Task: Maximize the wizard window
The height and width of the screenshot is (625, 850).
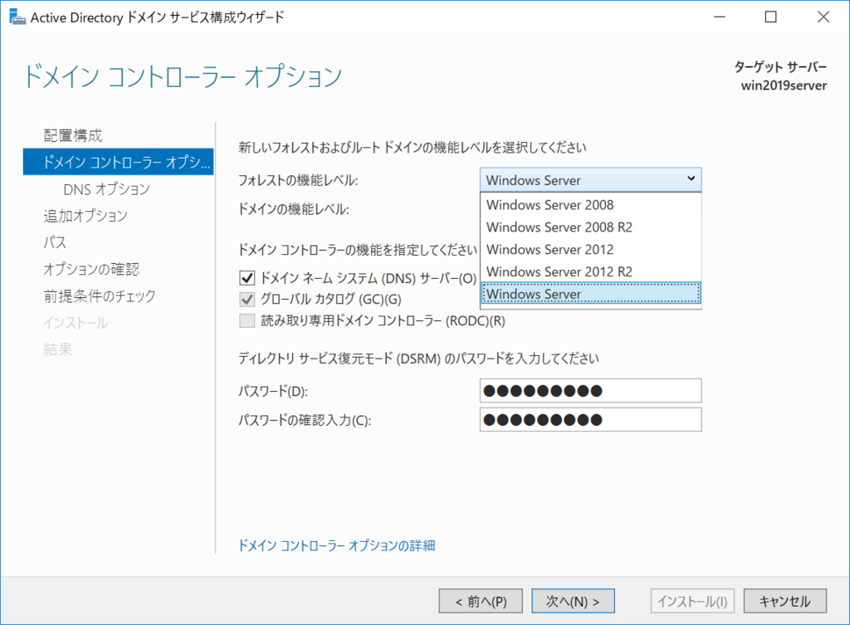Action: pyautogui.click(x=770, y=17)
